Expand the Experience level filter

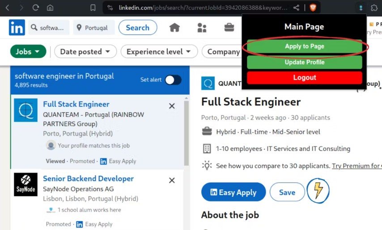pos(159,51)
